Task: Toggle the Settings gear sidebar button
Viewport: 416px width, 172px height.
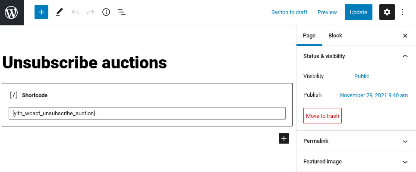Action: 387,12
